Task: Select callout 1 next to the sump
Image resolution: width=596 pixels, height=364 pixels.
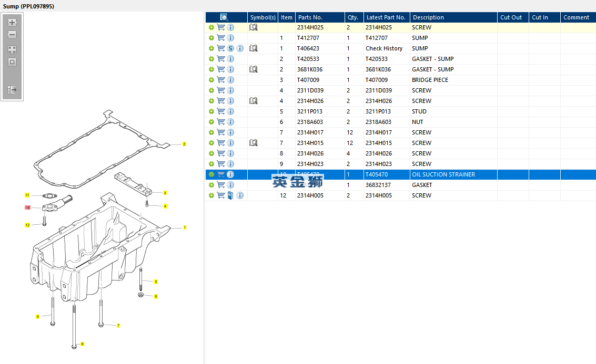Action: pos(185,227)
